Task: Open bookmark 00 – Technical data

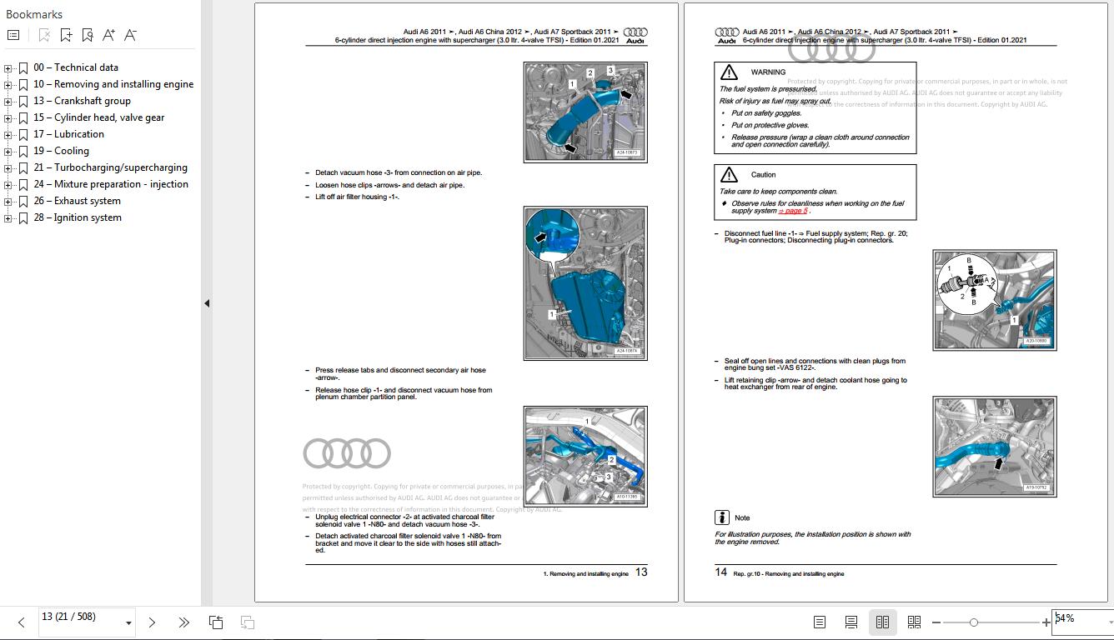Action: click(76, 67)
